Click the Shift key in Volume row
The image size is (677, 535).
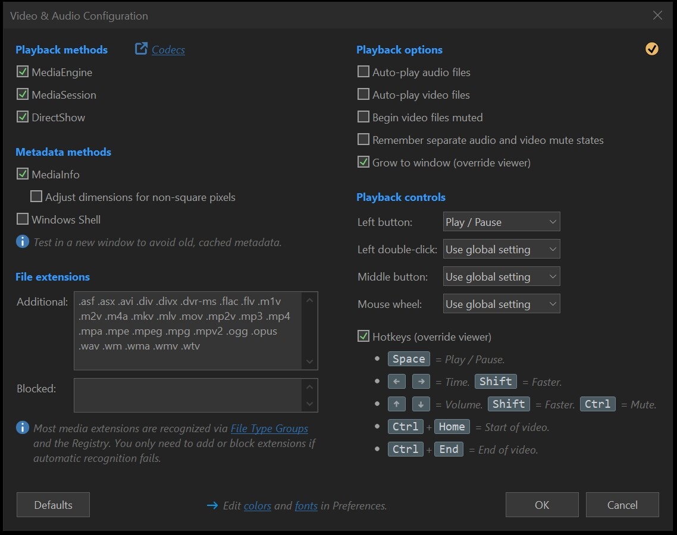(x=509, y=404)
